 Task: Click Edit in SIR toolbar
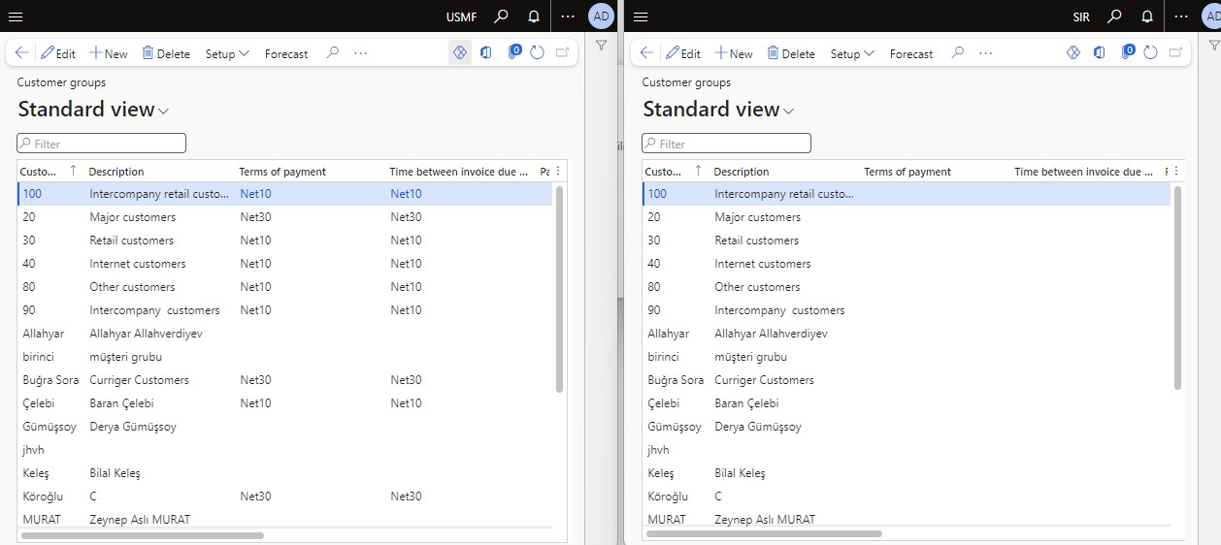point(683,53)
